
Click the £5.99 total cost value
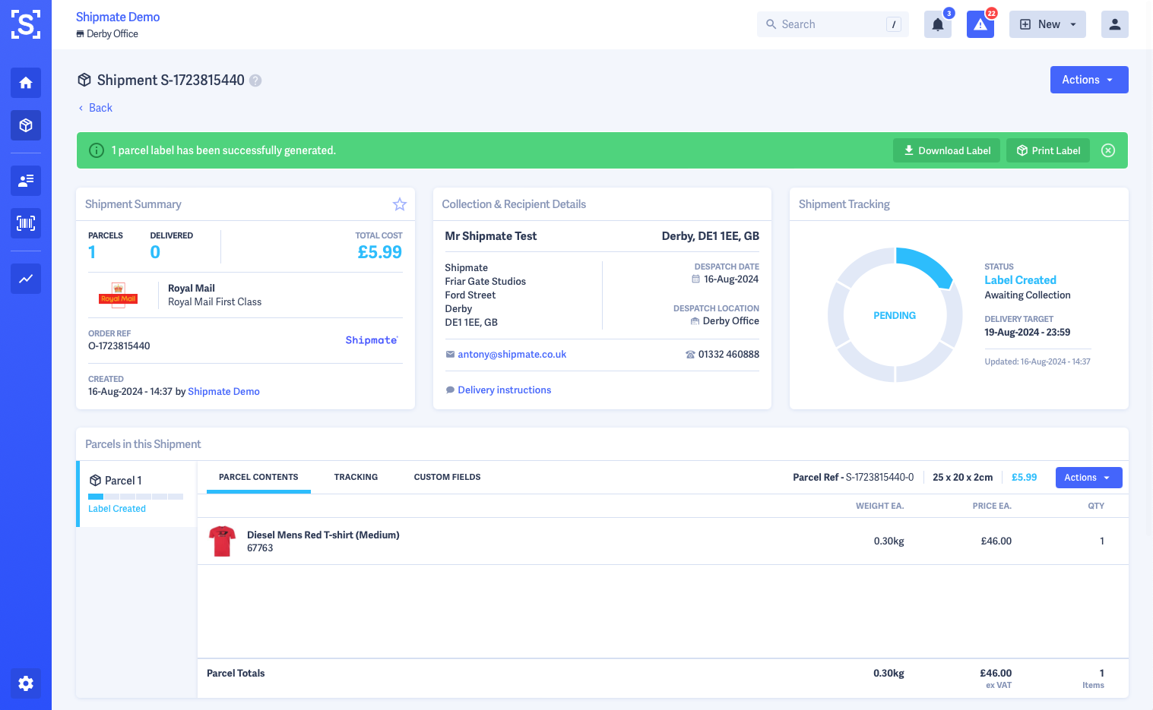coord(379,252)
